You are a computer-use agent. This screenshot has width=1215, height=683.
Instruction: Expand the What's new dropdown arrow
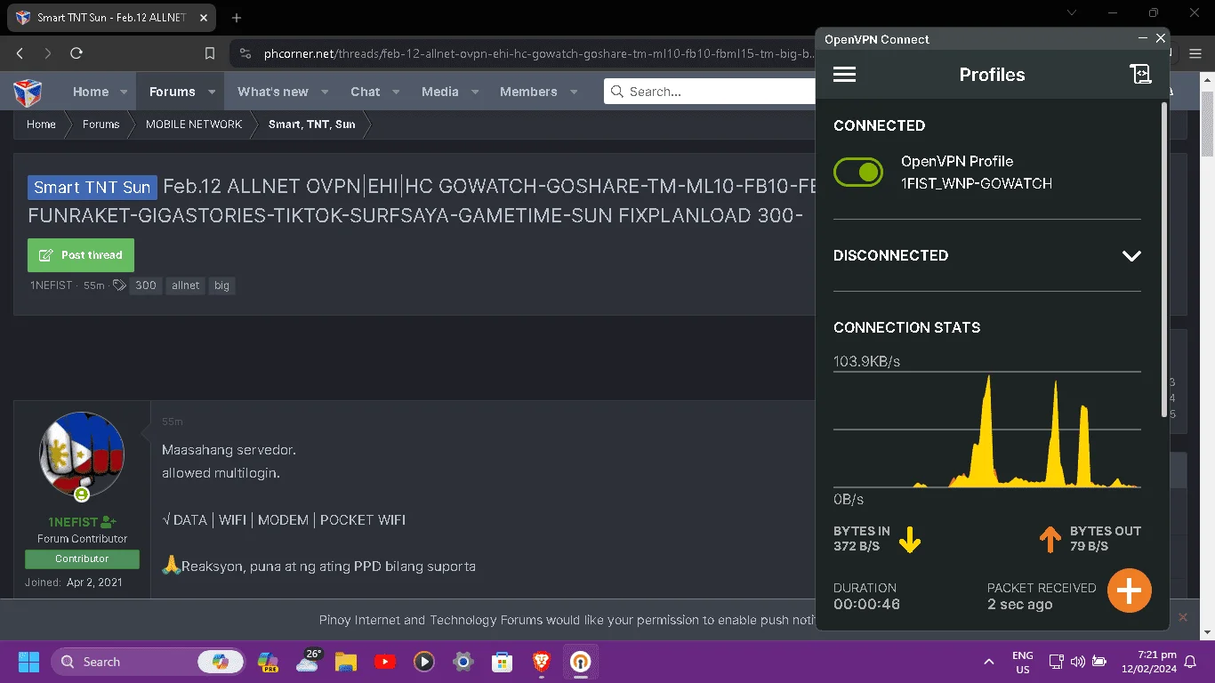pos(325,92)
